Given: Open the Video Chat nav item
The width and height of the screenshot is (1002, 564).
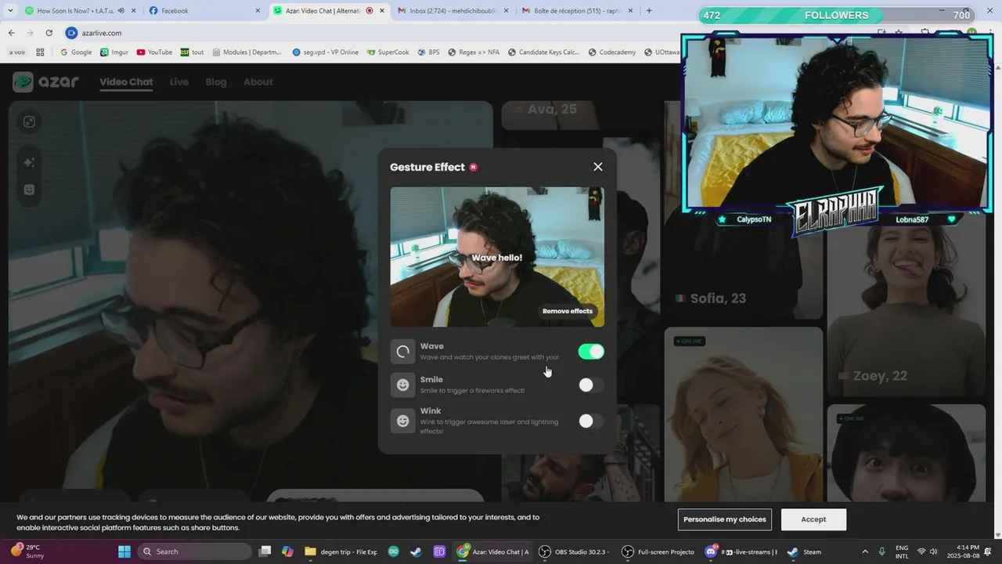Looking at the screenshot, I should (x=126, y=81).
